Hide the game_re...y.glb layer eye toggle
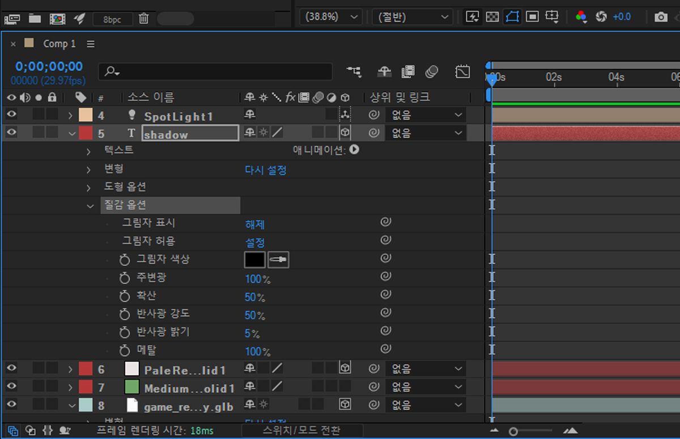680x439 pixels. pyautogui.click(x=11, y=405)
